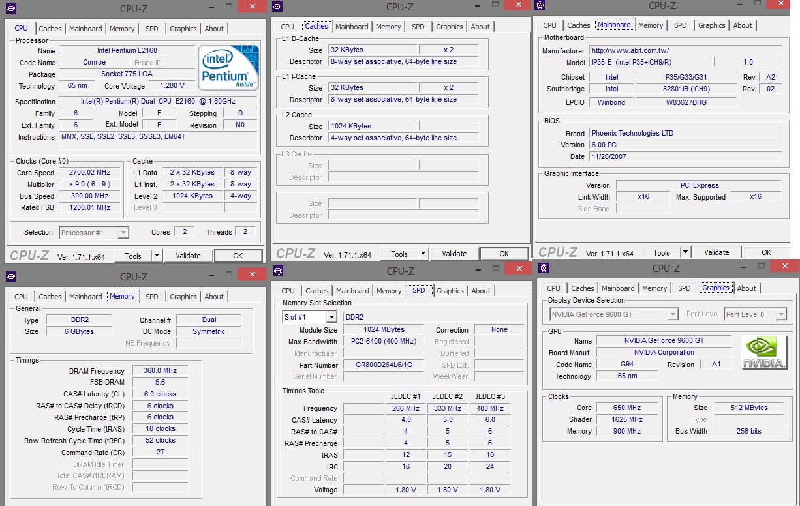Switch to Graphics tab in the memory Timings window
The width and height of the screenshot is (800, 506).
point(183,297)
